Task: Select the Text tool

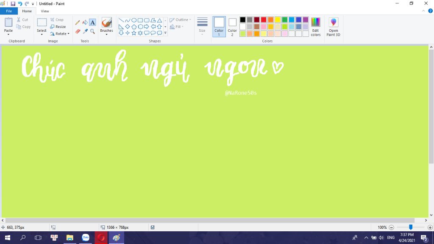Action: 92,22
